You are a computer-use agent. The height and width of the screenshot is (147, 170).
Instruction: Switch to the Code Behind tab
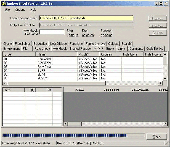tap(155, 49)
